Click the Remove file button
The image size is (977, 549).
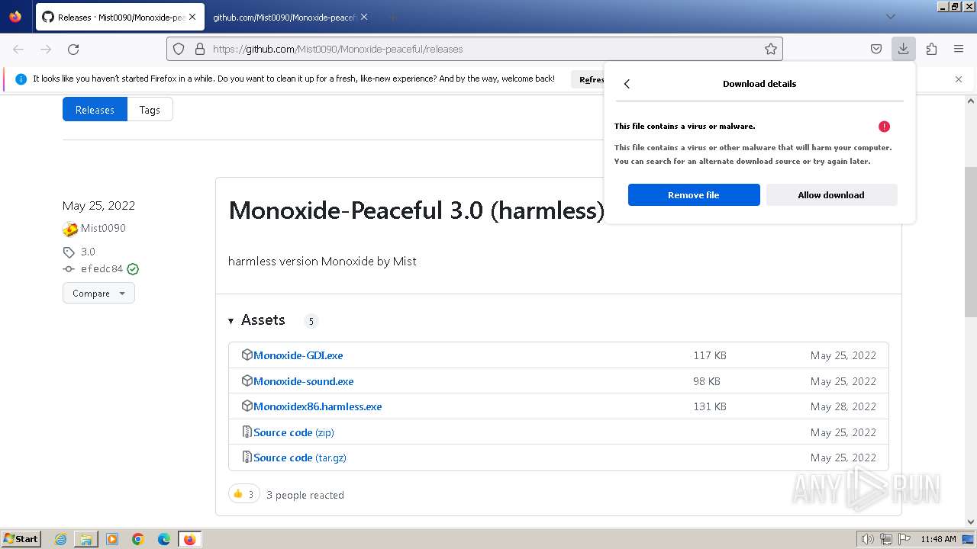pyautogui.click(x=694, y=195)
